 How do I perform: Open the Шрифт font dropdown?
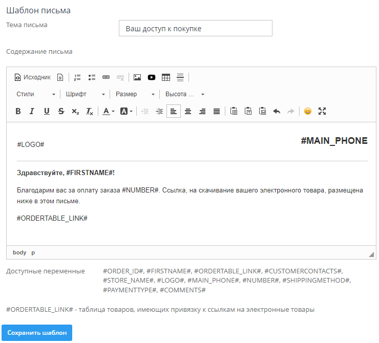click(86, 94)
